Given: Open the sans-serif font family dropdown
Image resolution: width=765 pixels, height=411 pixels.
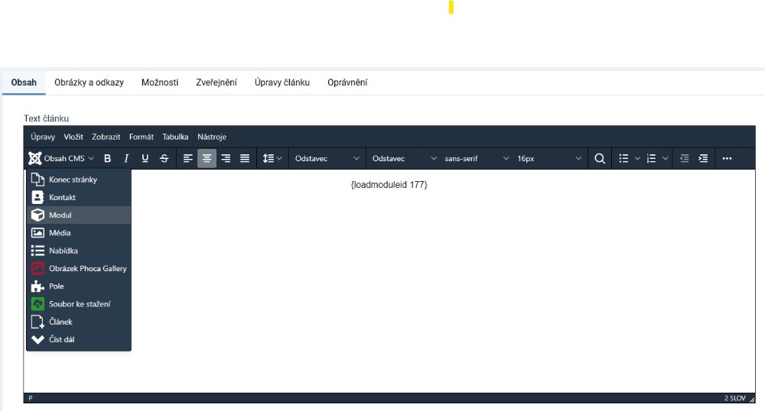Looking at the screenshot, I should click(x=476, y=159).
